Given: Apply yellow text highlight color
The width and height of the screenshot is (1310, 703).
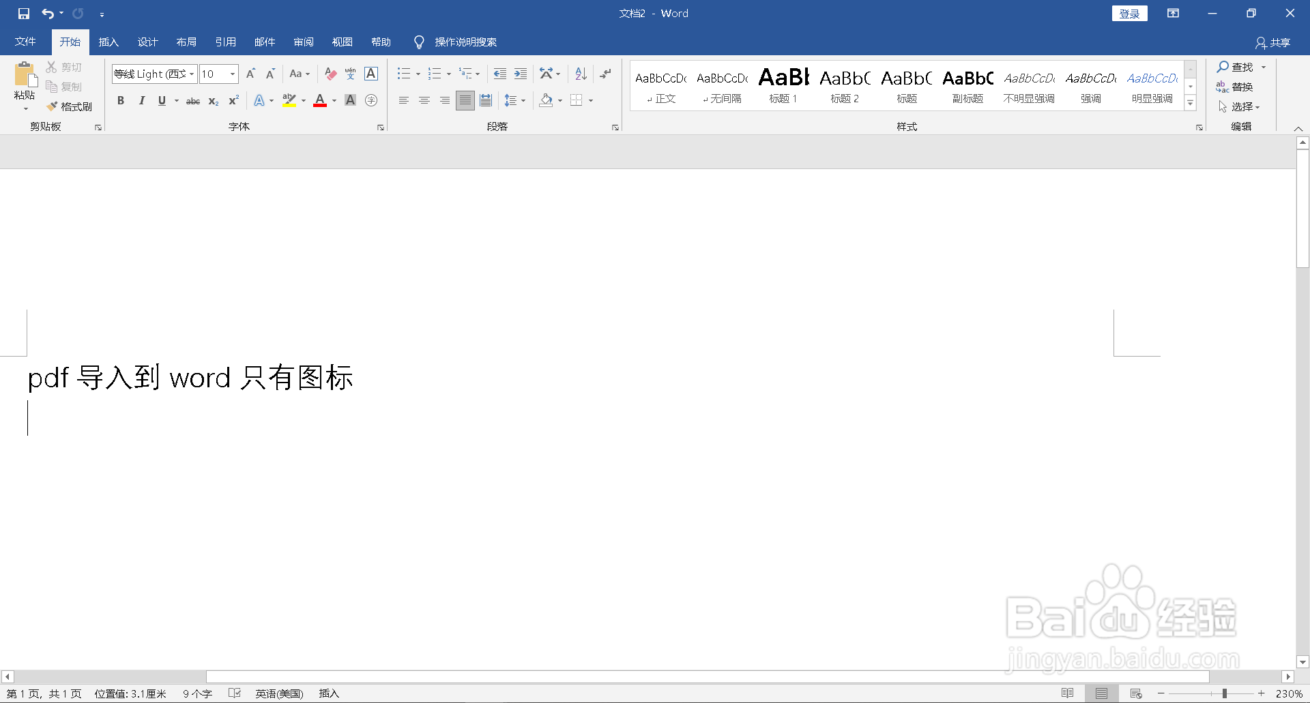Looking at the screenshot, I should [x=289, y=100].
